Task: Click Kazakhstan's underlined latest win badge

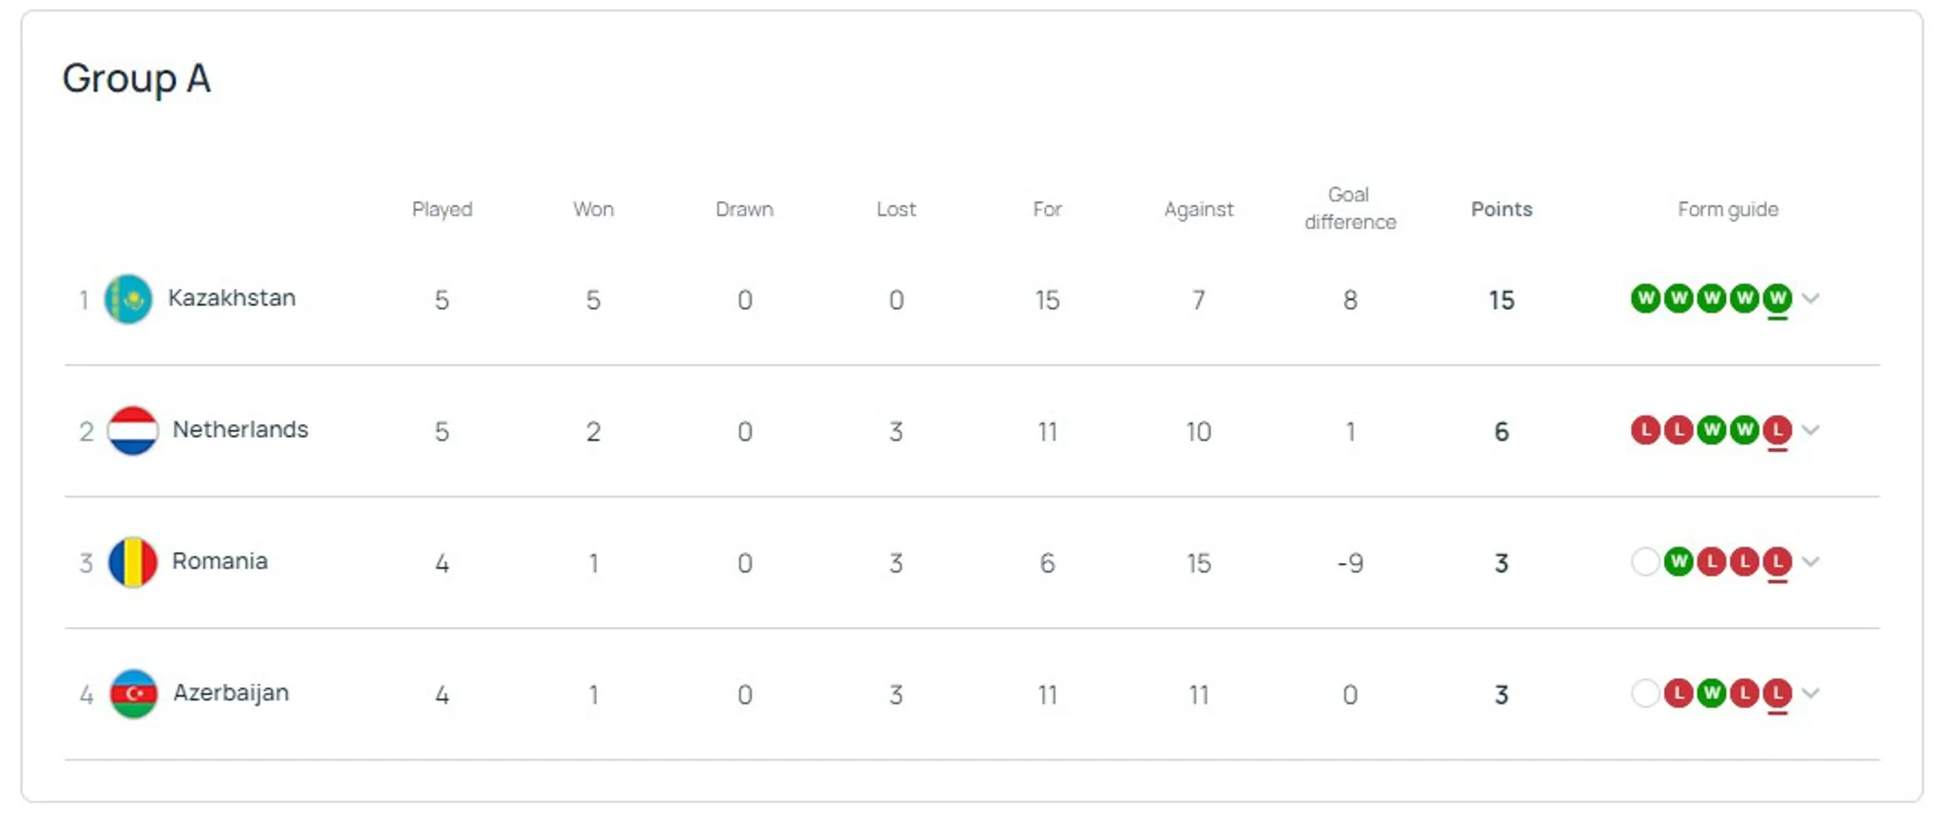Action: point(1777,299)
